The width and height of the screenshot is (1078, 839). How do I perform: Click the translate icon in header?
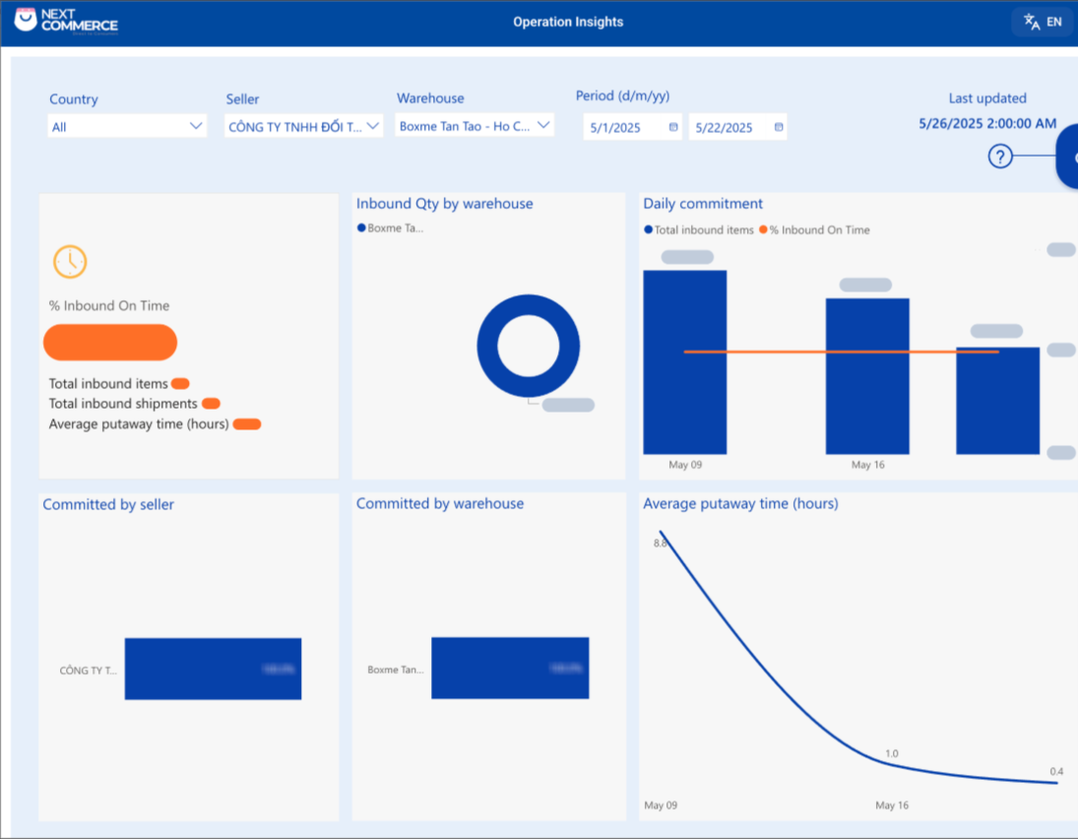[1032, 22]
